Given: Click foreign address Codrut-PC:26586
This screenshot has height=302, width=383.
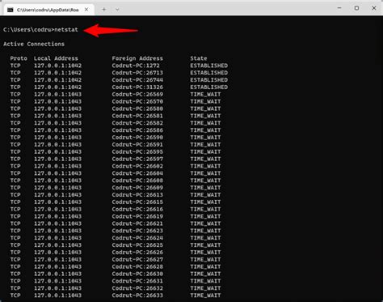Looking at the screenshot, I should 137,130.
